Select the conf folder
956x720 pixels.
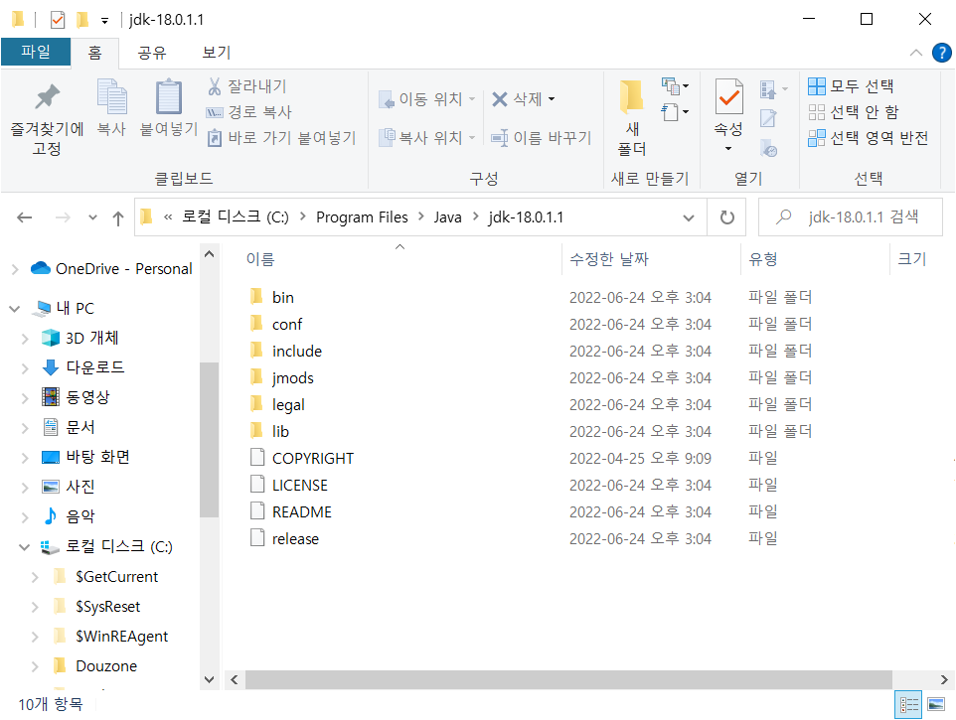click(286, 324)
